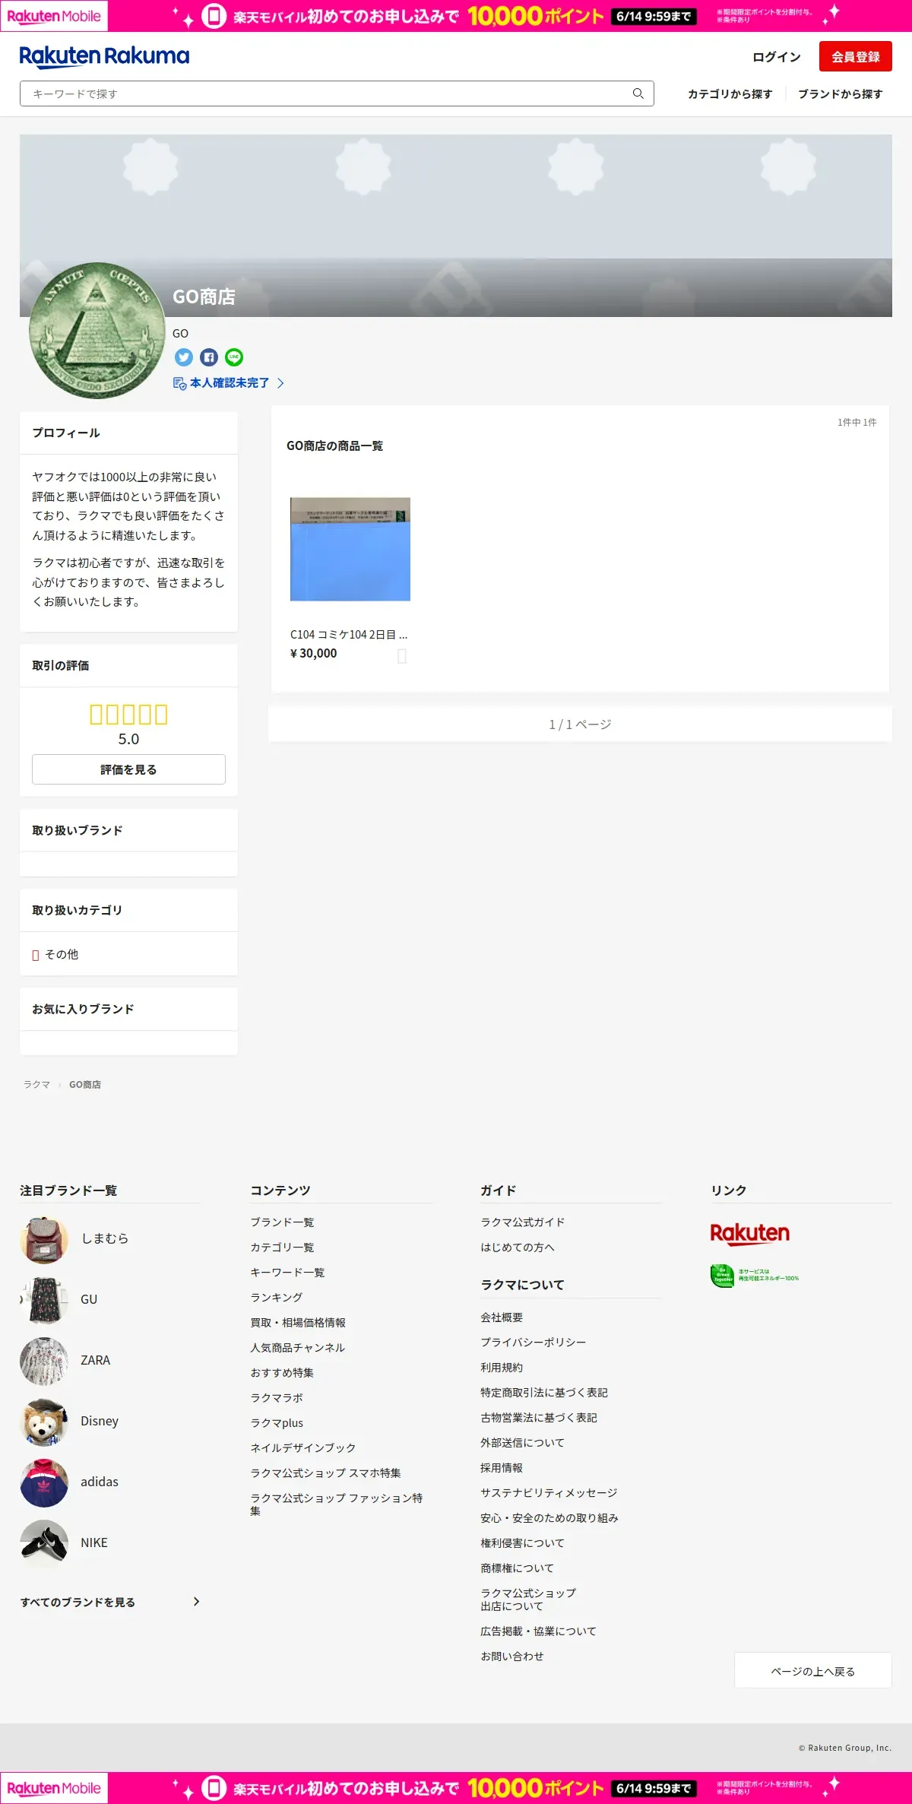Viewport: 912px width, 1804px height.
Task: Open ラクマ公式ガイド link
Action: click(x=523, y=1222)
